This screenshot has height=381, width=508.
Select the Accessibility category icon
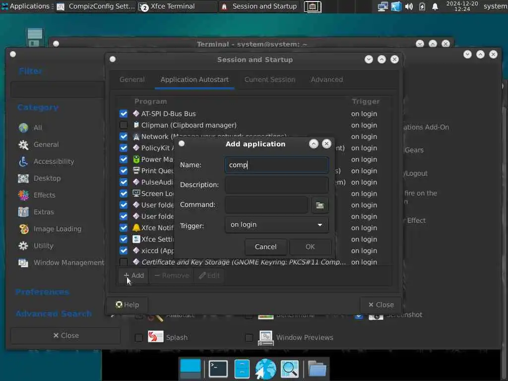[23, 161]
